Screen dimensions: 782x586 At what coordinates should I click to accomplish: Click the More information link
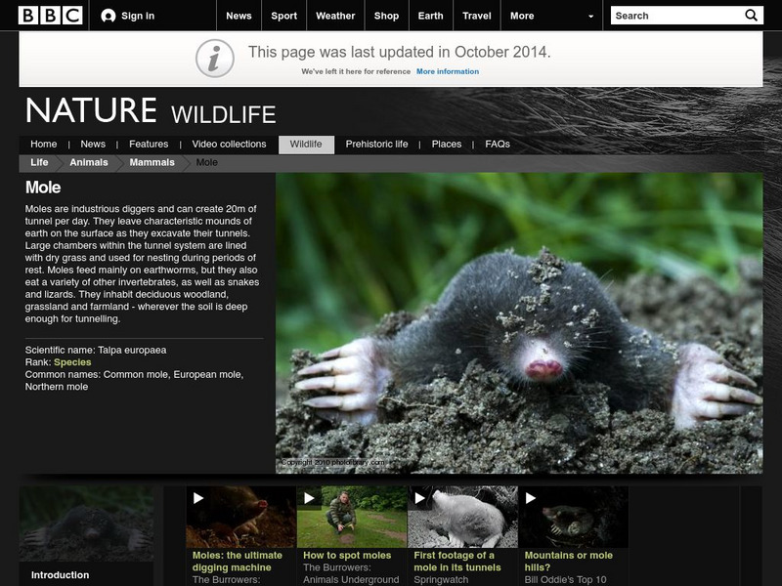(450, 69)
